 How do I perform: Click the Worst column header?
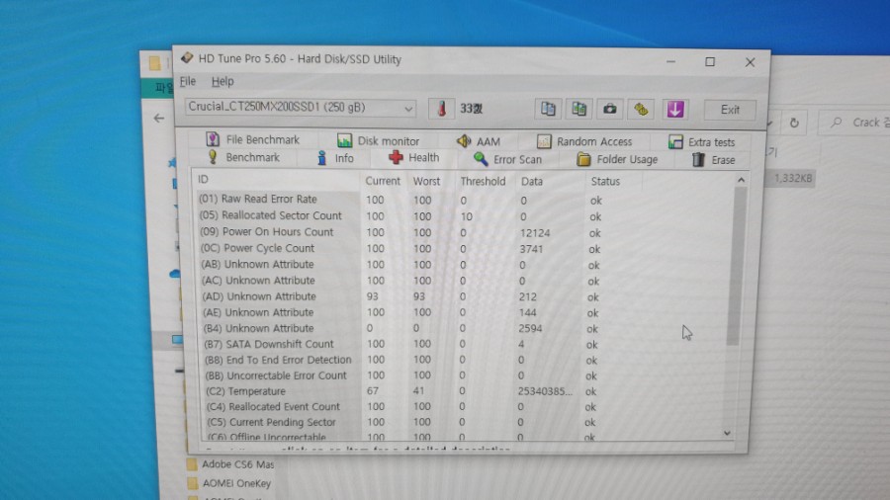[426, 181]
